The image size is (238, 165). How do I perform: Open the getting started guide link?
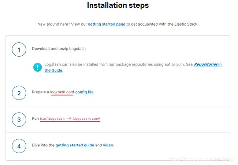[x=75, y=145]
